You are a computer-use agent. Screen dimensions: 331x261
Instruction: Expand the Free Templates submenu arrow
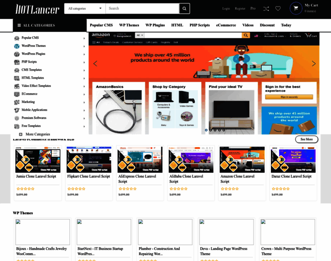click(x=84, y=127)
